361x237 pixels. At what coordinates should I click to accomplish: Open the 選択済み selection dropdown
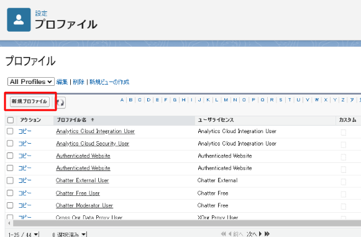84,235
